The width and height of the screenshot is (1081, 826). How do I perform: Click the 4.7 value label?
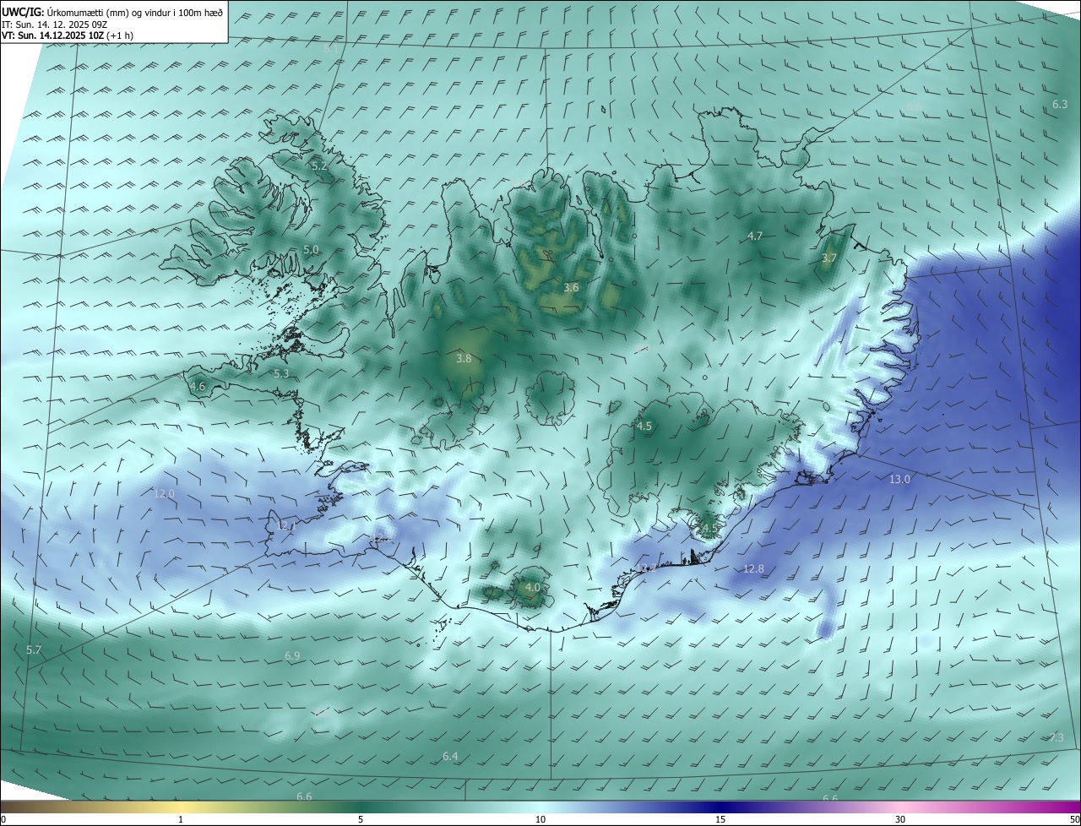point(756,236)
